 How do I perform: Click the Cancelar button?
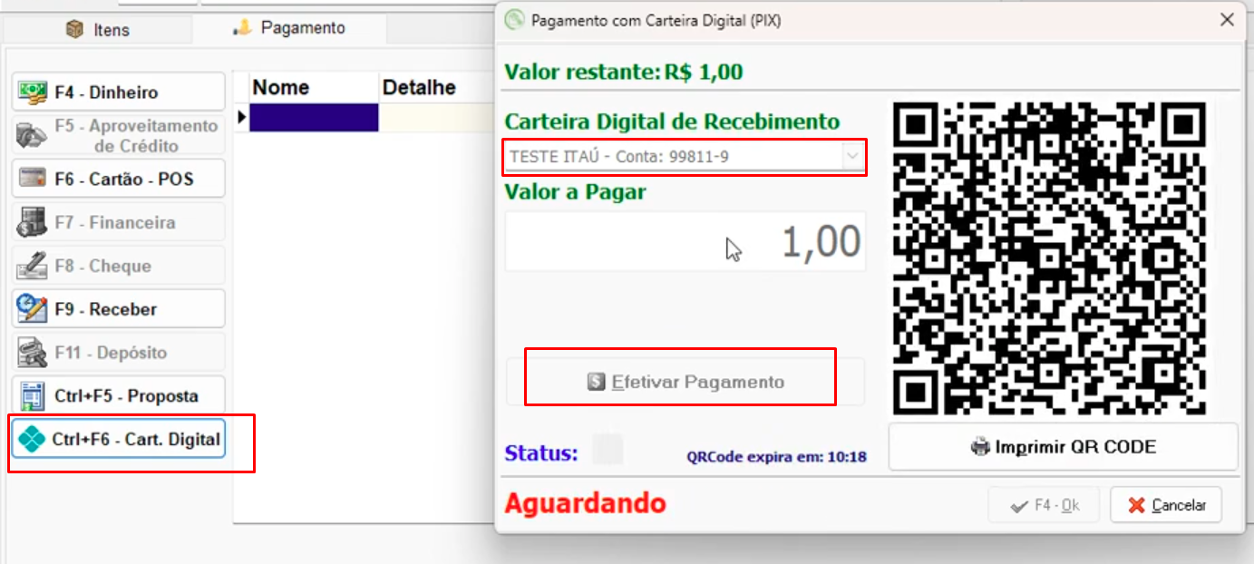tap(1166, 505)
